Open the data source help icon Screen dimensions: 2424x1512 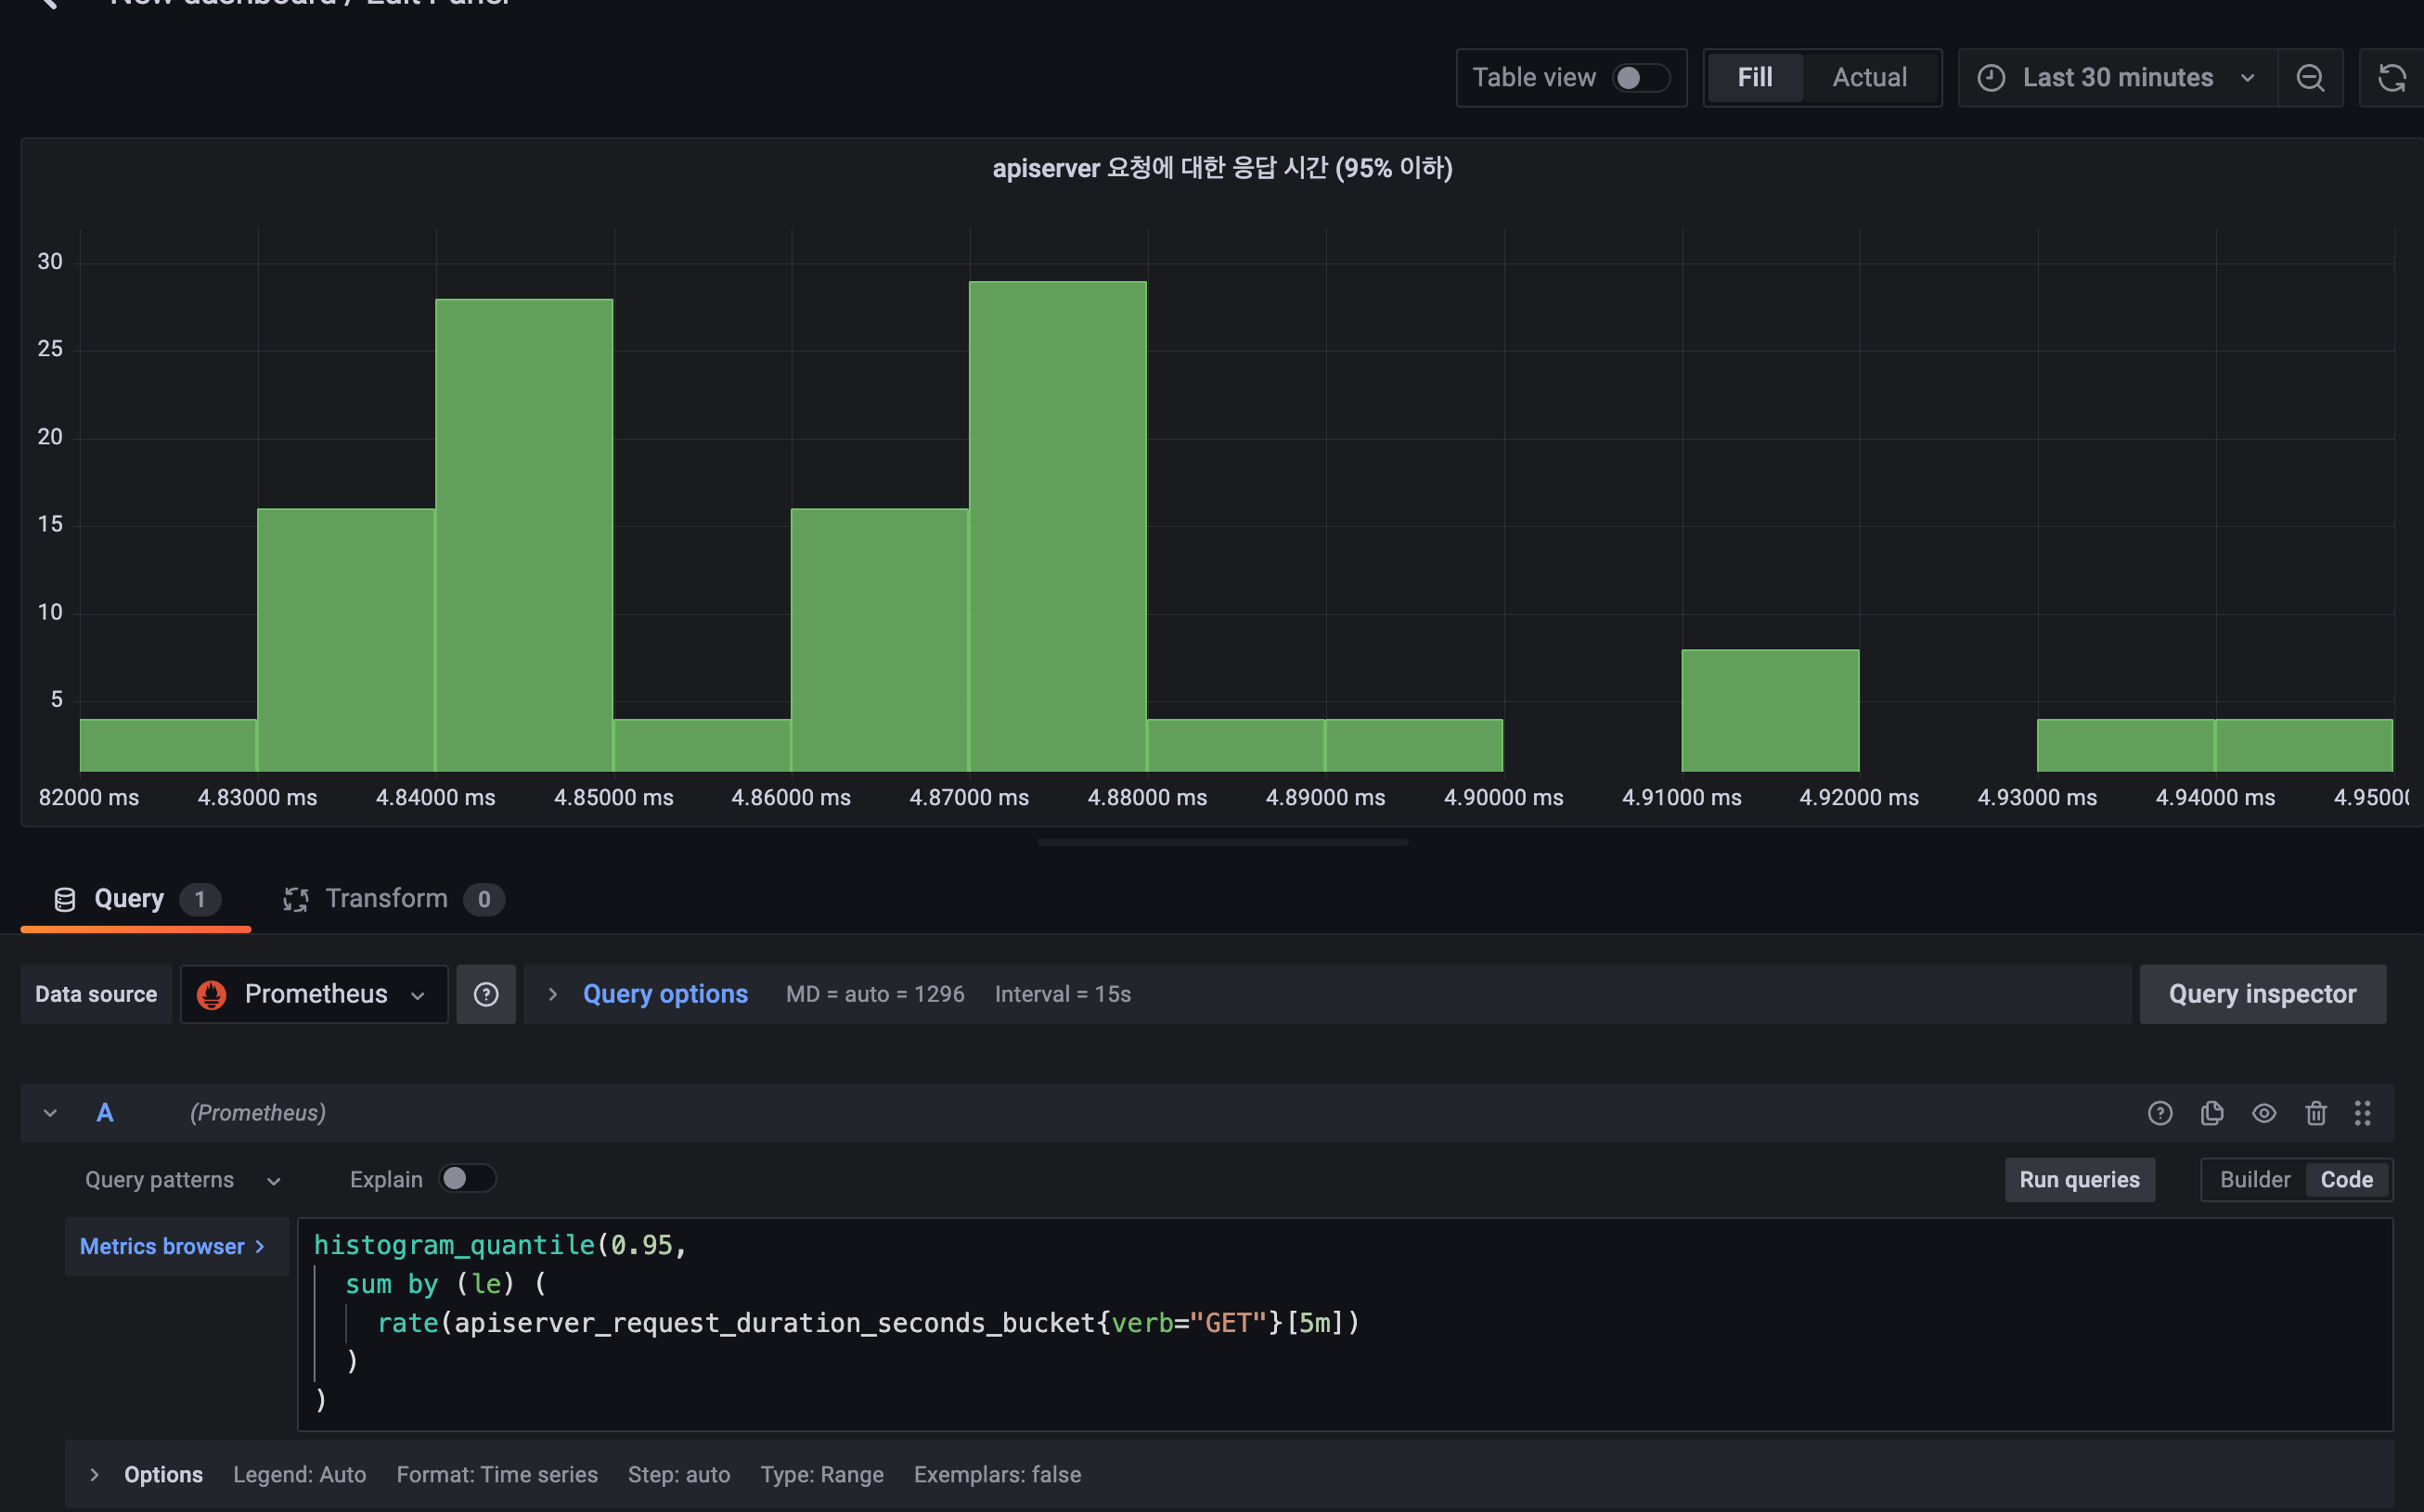coord(486,994)
